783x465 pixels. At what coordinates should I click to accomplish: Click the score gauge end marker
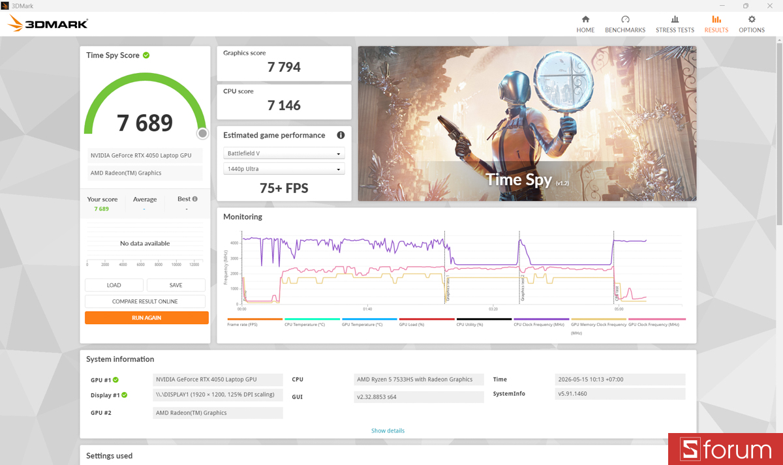pyautogui.click(x=203, y=134)
